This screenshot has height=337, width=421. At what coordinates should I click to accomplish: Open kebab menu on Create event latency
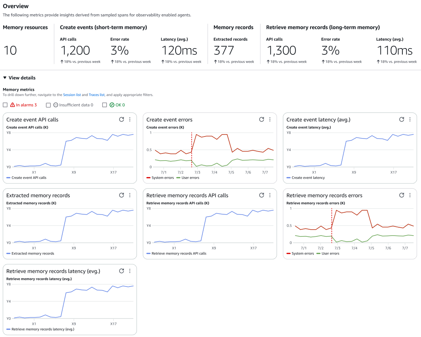[410, 120]
